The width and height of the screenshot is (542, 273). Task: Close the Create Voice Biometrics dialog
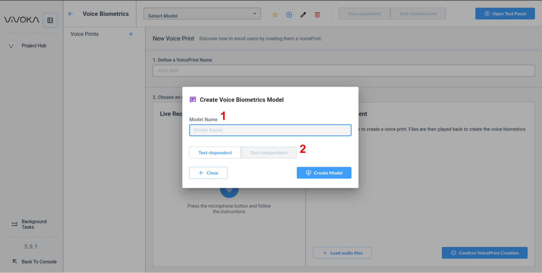[208, 173]
